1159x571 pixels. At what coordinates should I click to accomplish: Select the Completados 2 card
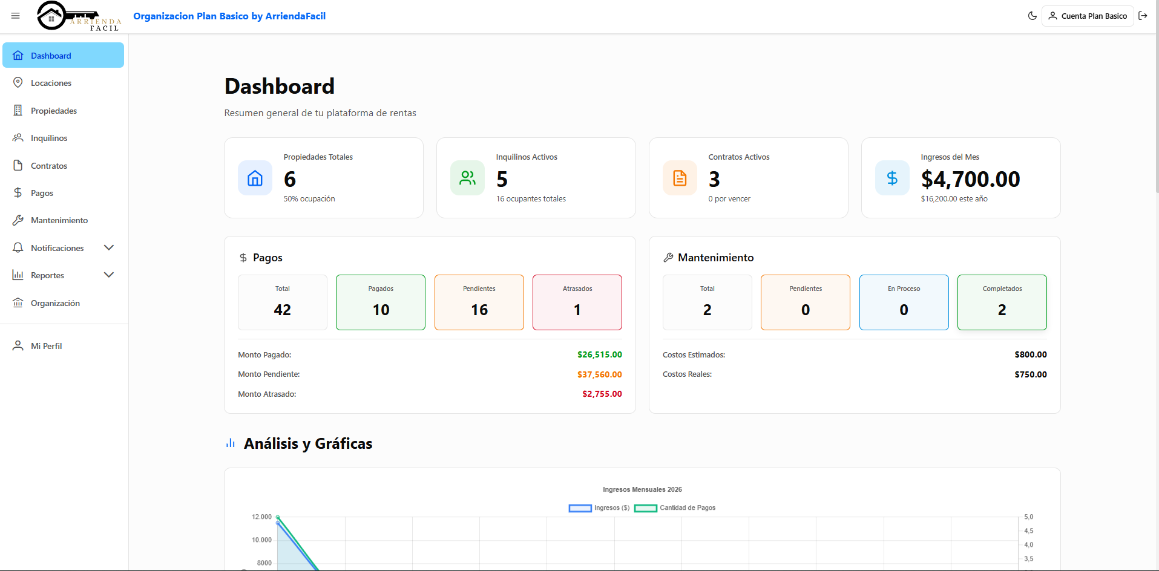coord(1002,302)
